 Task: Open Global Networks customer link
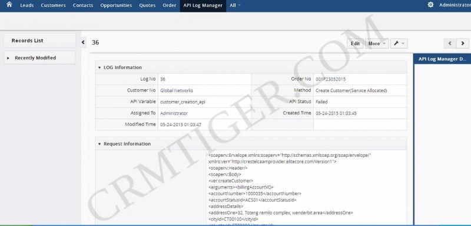coord(177,90)
